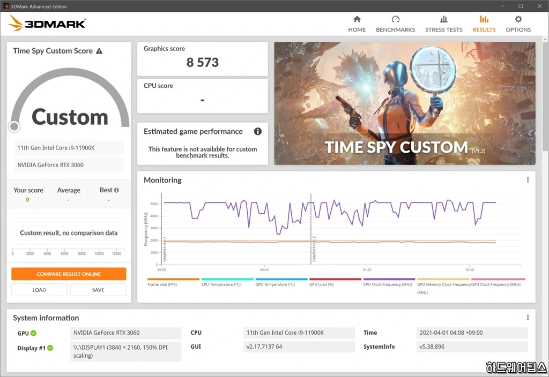
Task: Toggle GPU Clock Frequency legend series
Action: (496, 285)
